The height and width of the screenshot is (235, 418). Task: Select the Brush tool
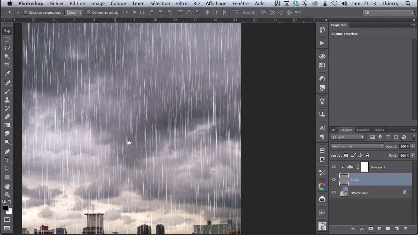pyautogui.click(x=7, y=91)
